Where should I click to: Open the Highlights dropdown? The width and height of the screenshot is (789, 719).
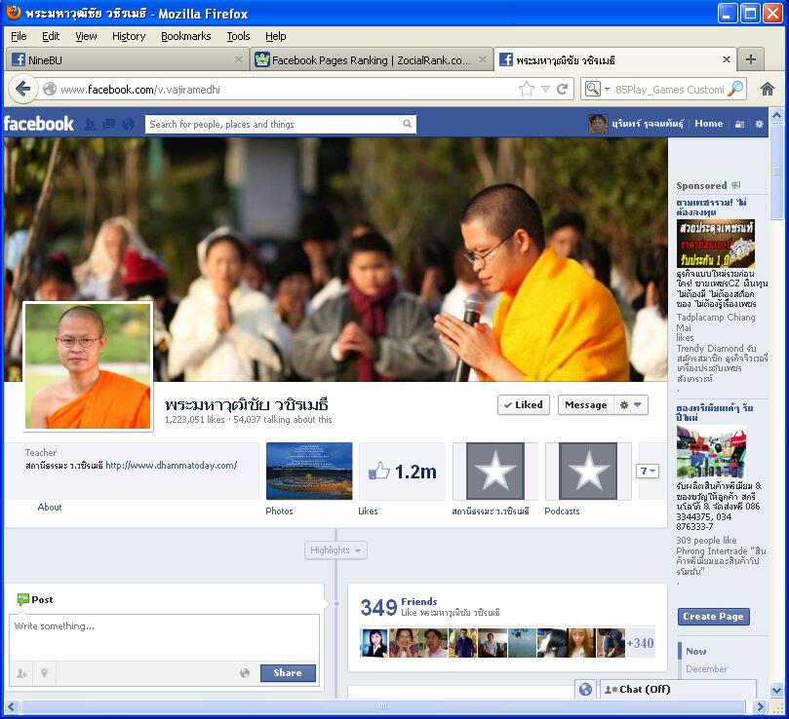pos(335,550)
